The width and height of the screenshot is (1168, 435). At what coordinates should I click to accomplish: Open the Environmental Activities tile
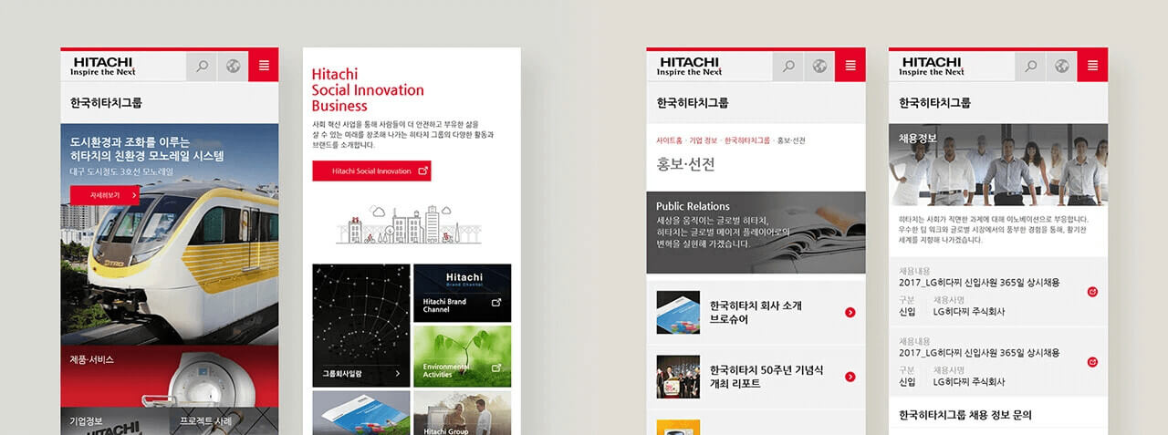pyautogui.click(x=462, y=356)
